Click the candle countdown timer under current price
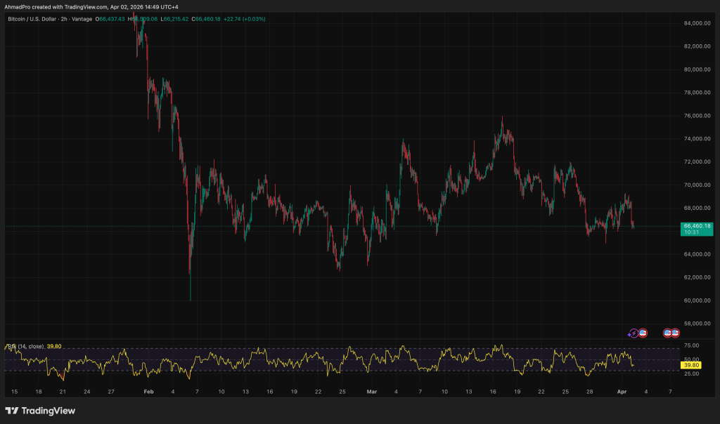Screen dimensions: 720x424 coord(690,232)
